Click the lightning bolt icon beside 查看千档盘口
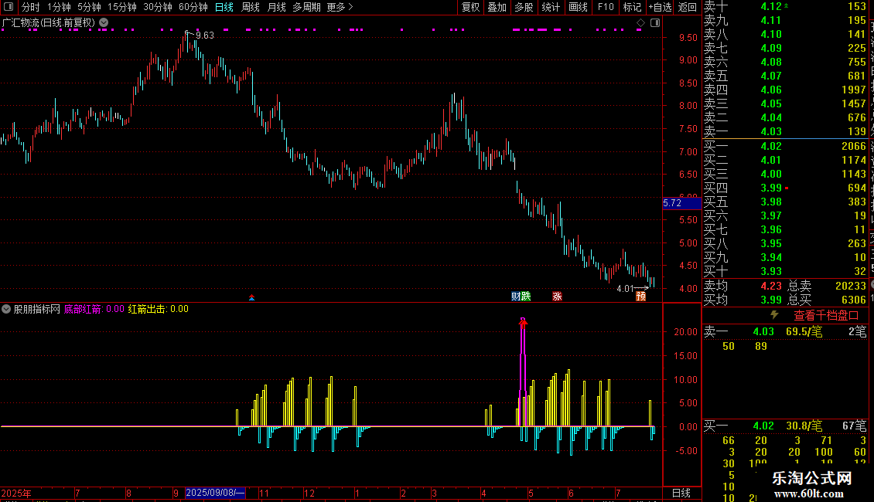This screenshot has height=502, width=874. point(774,315)
